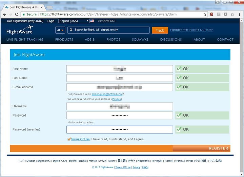Click the US flag icon
Viewport: 244px width, 177px height.
pyautogui.click(x=92, y=21)
